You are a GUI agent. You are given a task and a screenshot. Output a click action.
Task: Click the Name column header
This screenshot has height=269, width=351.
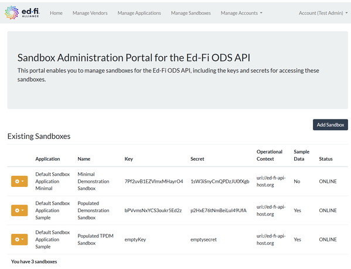click(x=84, y=159)
